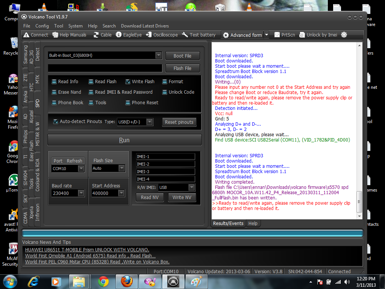The image size is (385, 289).
Task: Open Windows Explorer folder on taskbar
Action: click(79, 281)
